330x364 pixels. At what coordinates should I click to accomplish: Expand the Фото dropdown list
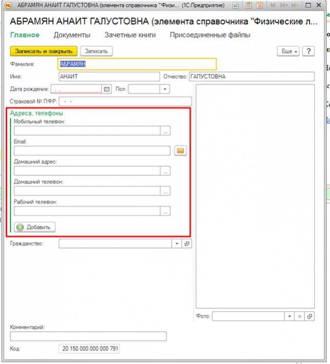pyautogui.click(x=291, y=316)
